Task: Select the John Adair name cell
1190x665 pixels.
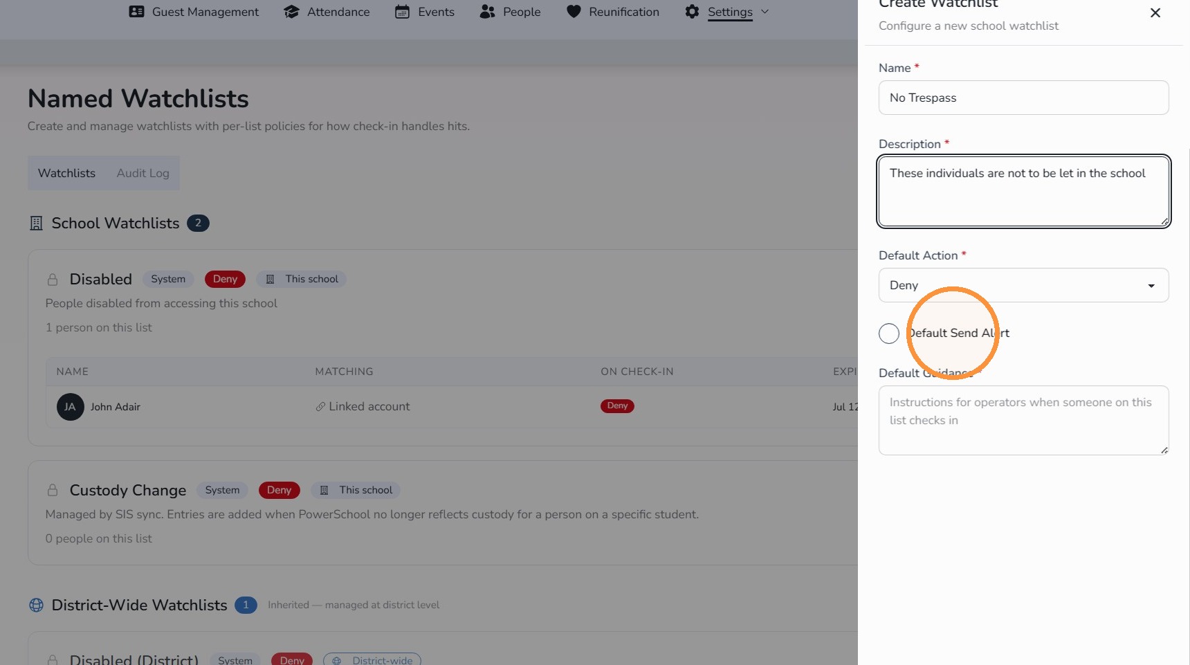Action: click(115, 407)
